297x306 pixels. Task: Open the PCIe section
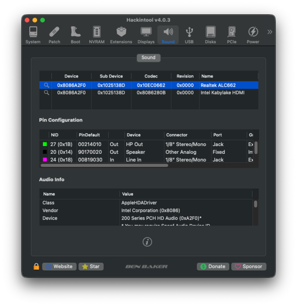tap(232, 35)
